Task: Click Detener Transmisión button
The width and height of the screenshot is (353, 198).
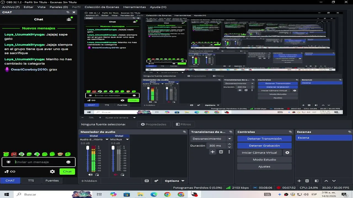Action: [264, 139]
